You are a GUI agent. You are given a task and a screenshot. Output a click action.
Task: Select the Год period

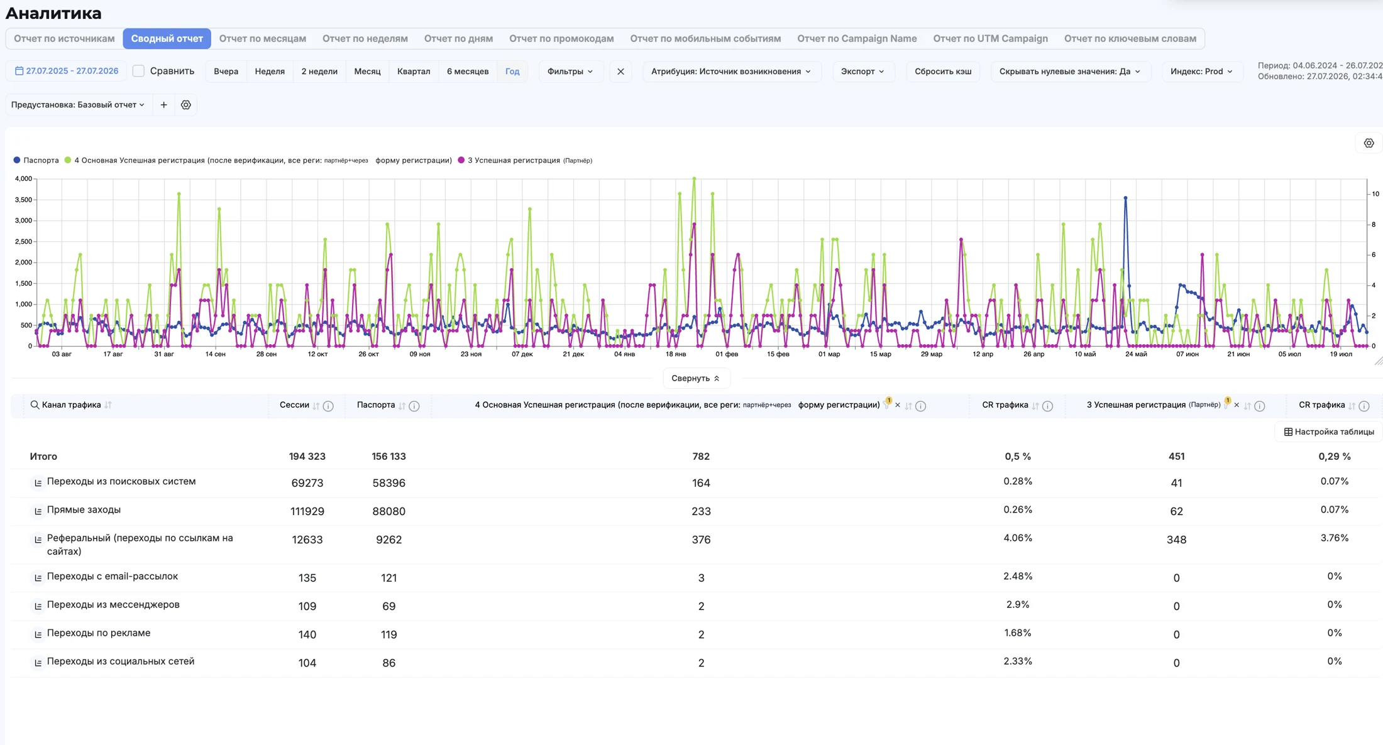512,72
